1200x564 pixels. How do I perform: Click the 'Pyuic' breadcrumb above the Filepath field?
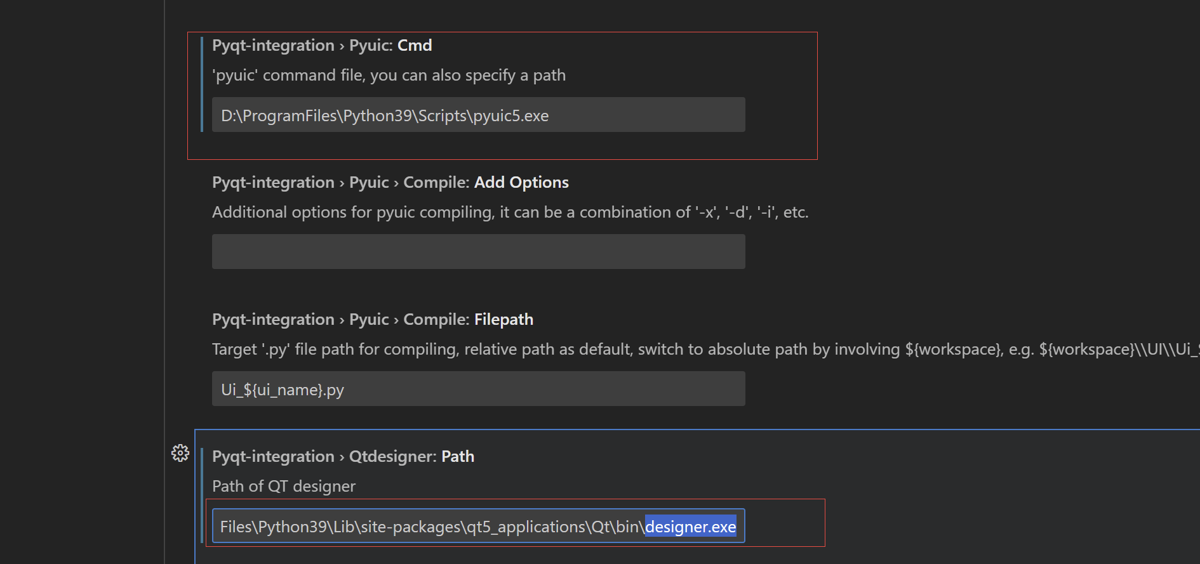point(369,319)
